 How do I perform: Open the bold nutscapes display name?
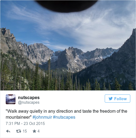click(x=29, y=98)
